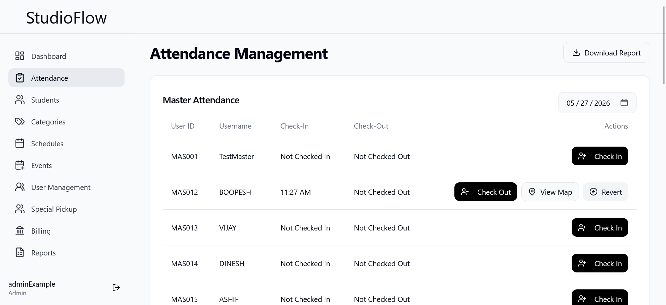Click the Attendance clipboard-check icon
Image resolution: width=666 pixels, height=305 pixels.
tap(20, 78)
